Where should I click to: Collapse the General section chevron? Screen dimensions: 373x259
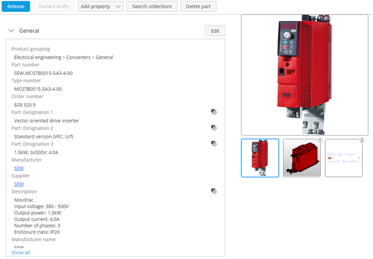pyautogui.click(x=11, y=31)
